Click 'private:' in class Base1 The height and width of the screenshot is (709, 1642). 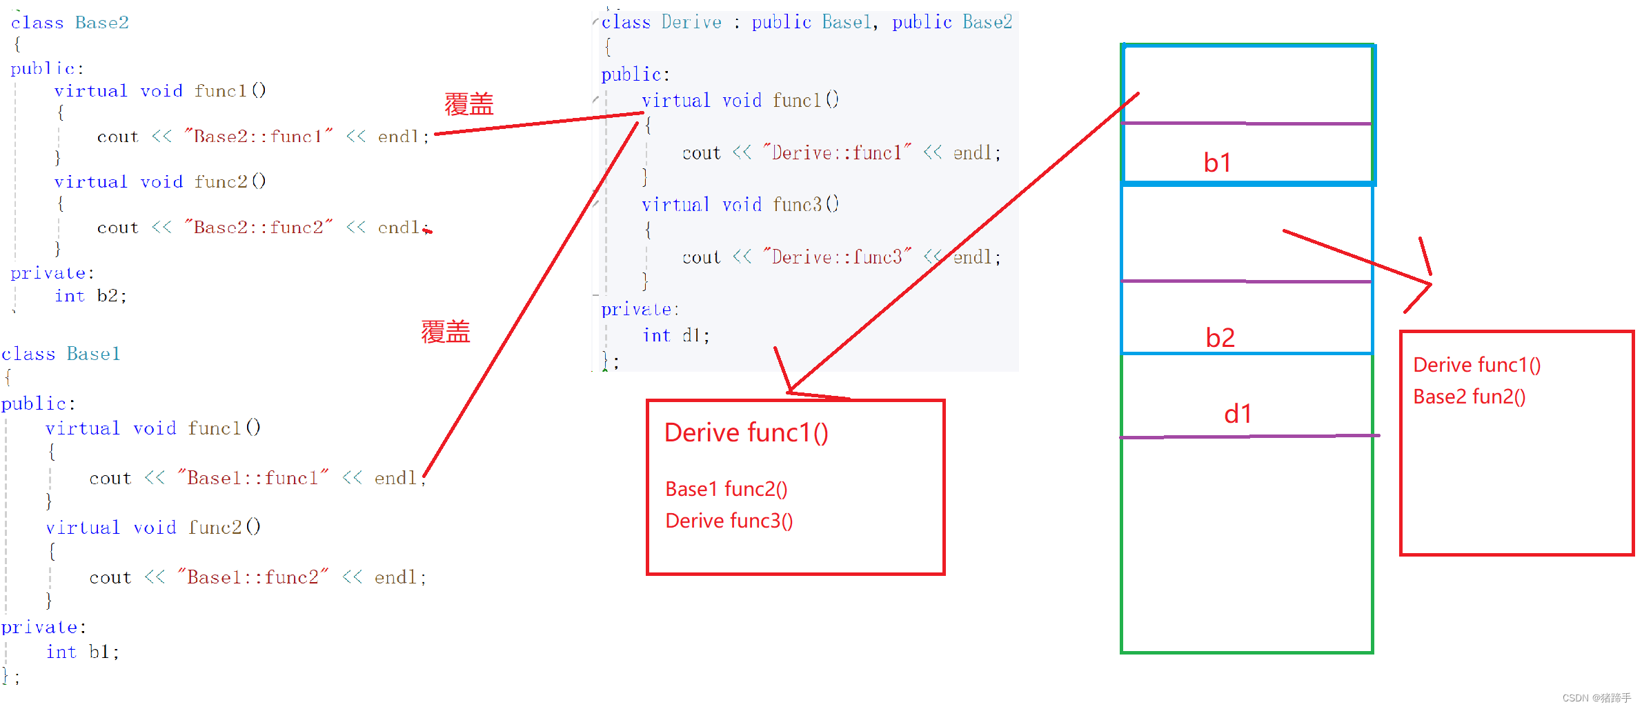click(x=43, y=627)
